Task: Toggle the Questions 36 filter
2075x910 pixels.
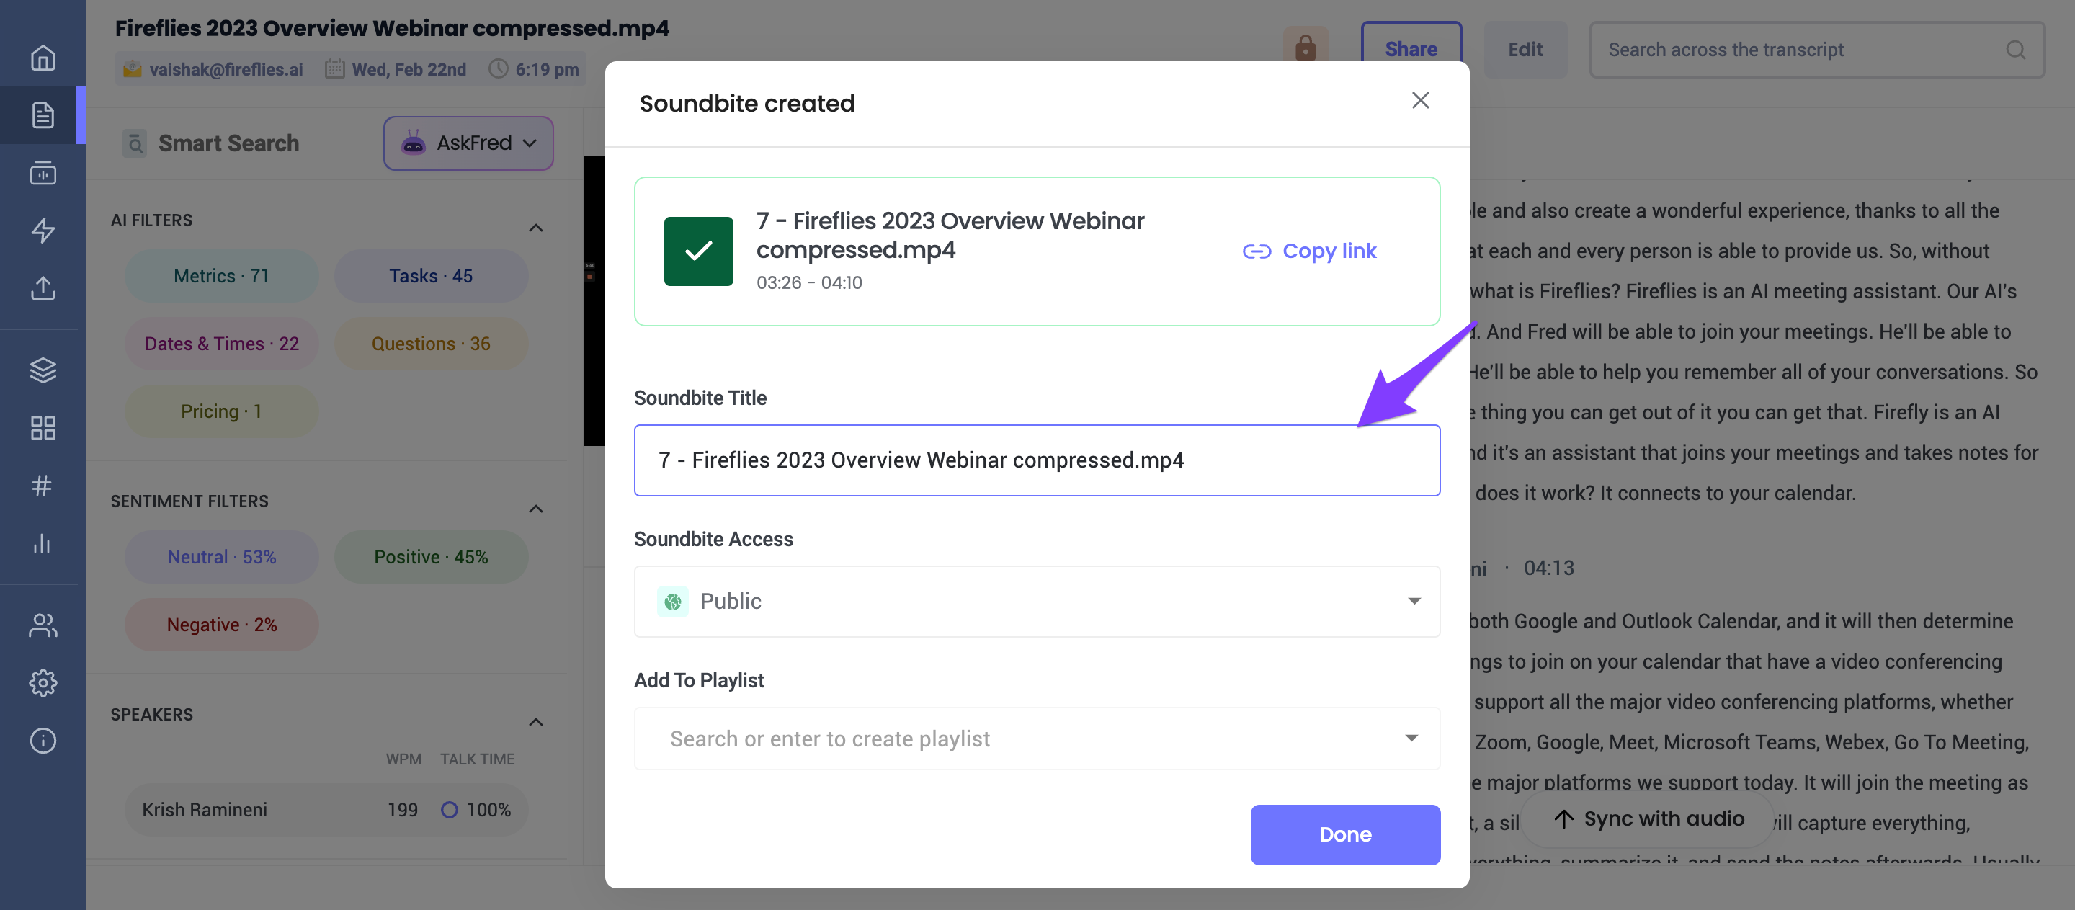Action: click(431, 344)
